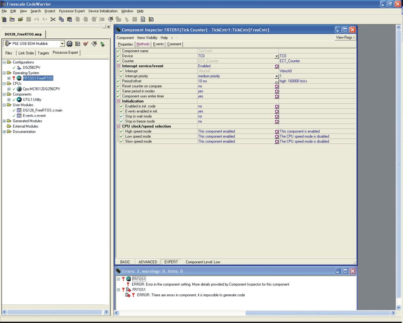The image size is (403, 323).
Task: Click the Events.c:event module icon
Action: coord(19,116)
